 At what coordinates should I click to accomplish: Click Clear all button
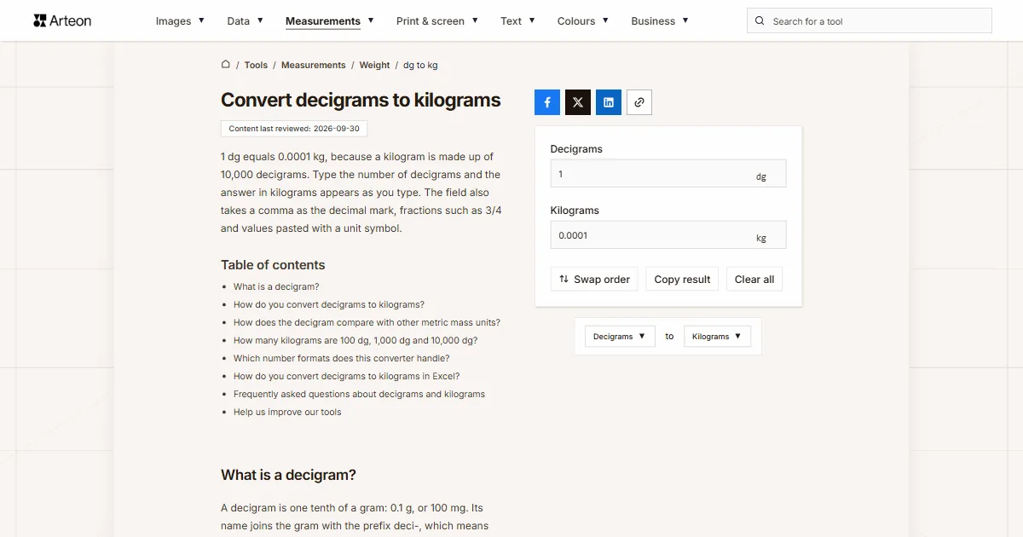754,280
